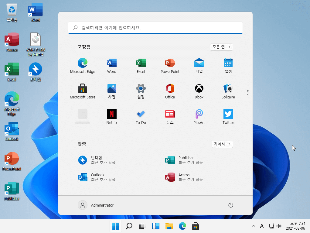Show hidden system tray icons
Viewport: 310px width, 233px height.
coord(253,226)
